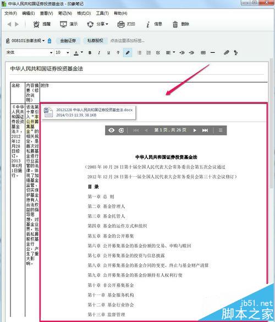Toggle italic formatting
The height and width of the screenshot is (322, 275).
click(x=99, y=53)
